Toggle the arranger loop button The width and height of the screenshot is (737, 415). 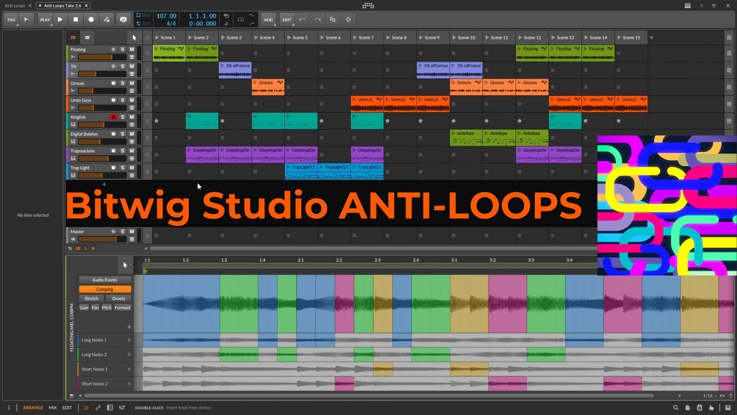pos(241,20)
